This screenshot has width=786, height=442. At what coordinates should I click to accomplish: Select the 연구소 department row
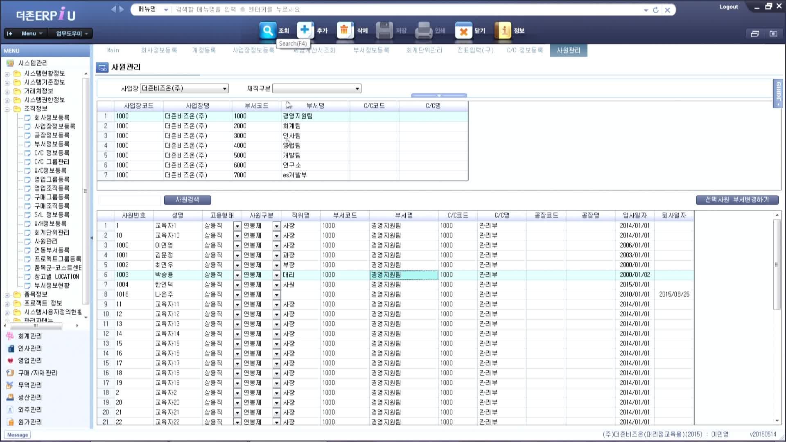coord(282,165)
